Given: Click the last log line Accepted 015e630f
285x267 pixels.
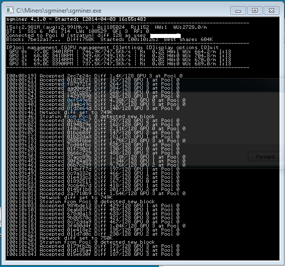Looking at the screenshot, I should pos(93,254).
